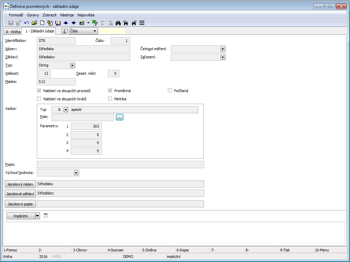
Task: Click the undo arrow toolbar icon
Action: pyautogui.click(x=27, y=23)
